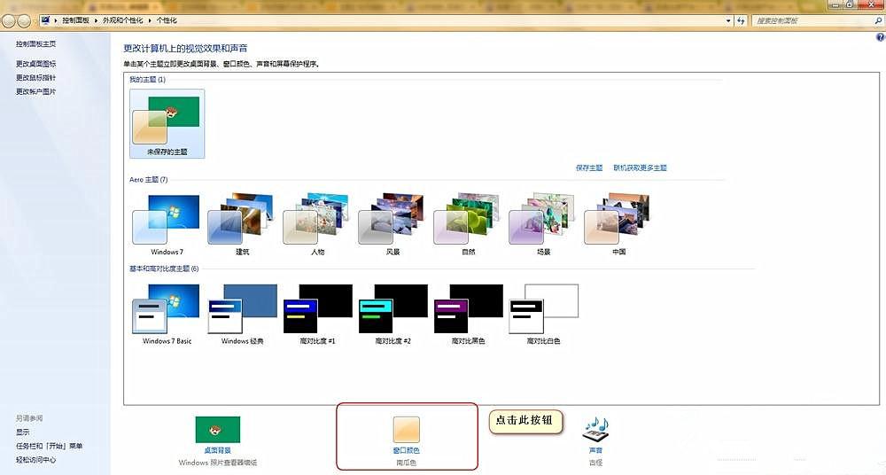Image resolution: width=886 pixels, height=475 pixels.
Task: Apply the 建筑 Aero theme
Action: coord(242,224)
